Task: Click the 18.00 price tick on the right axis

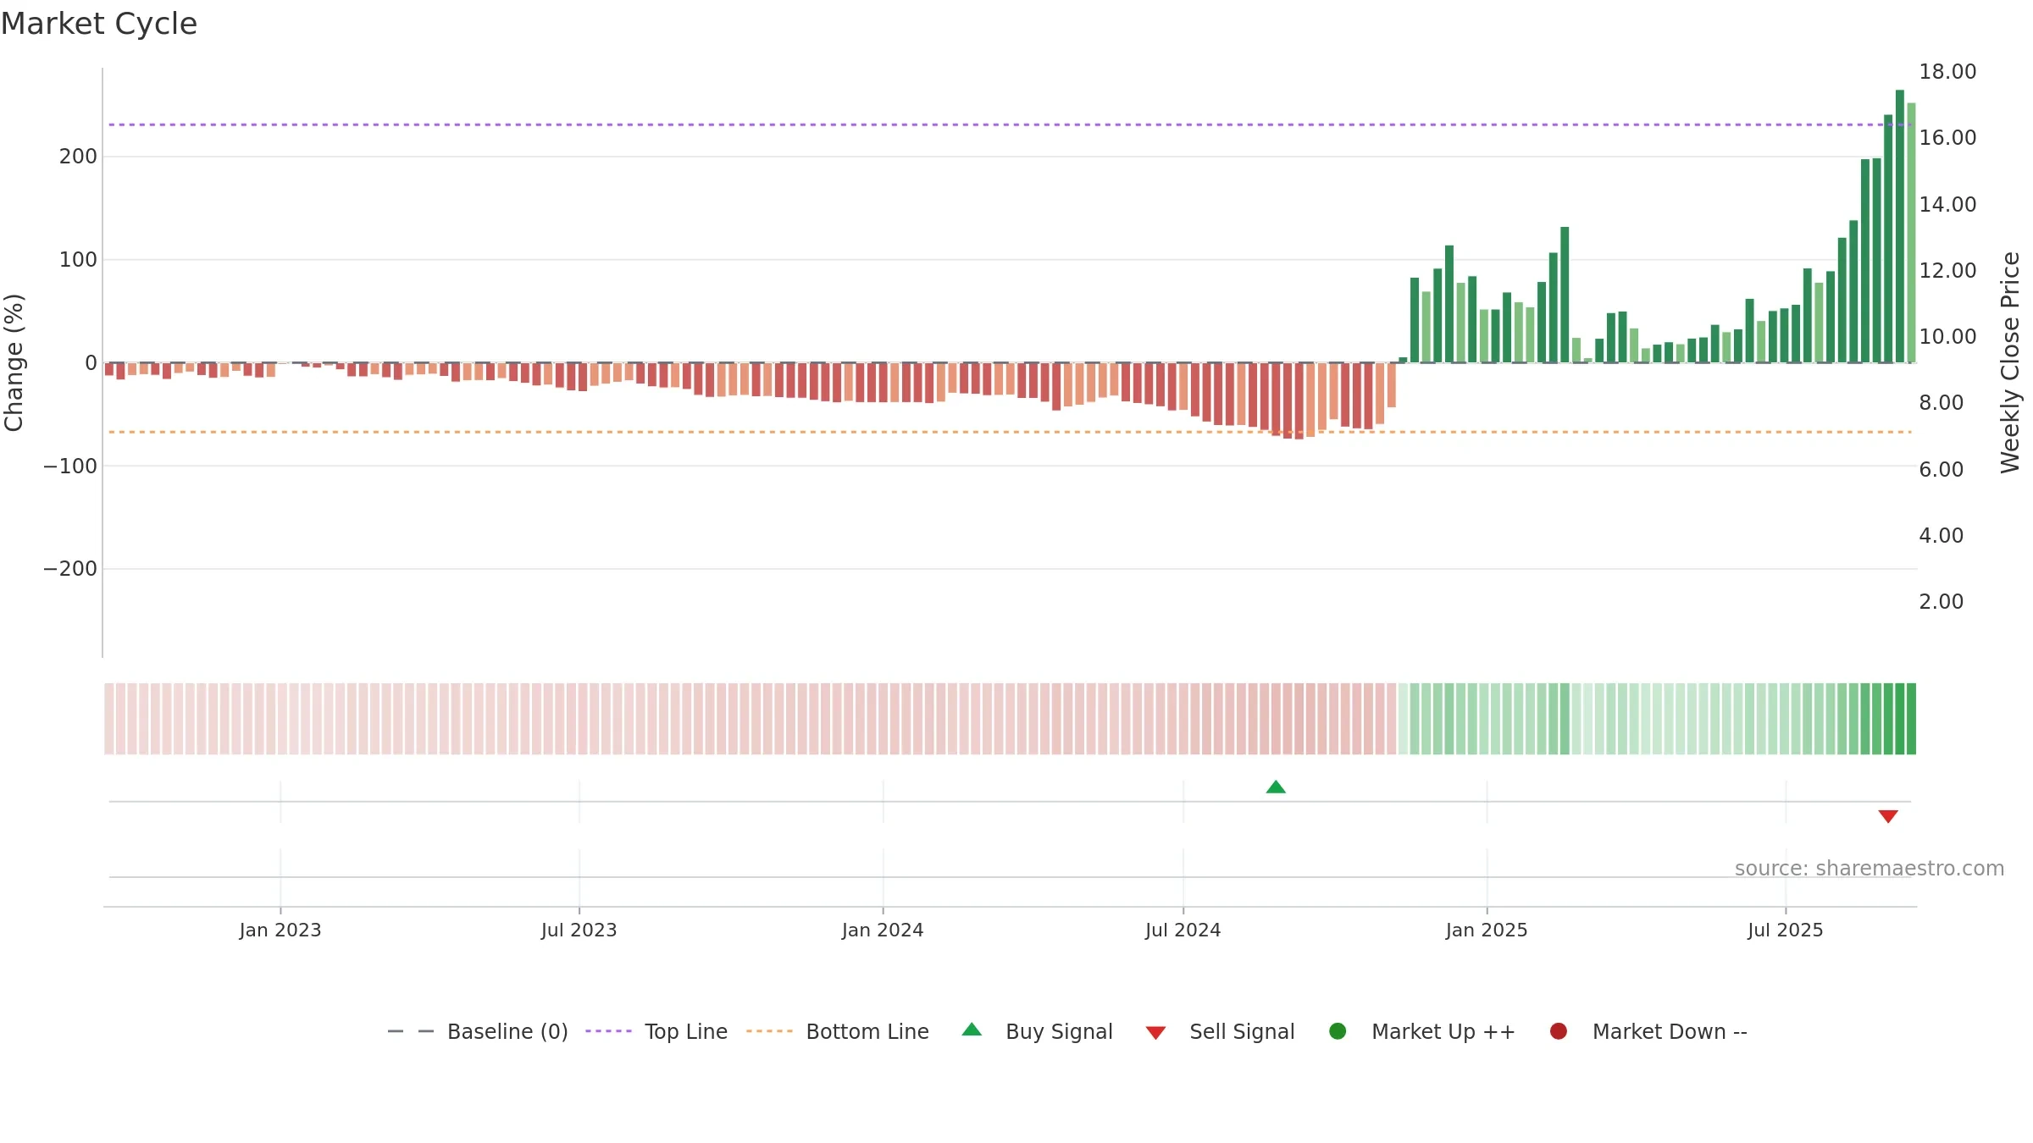Action: click(x=1947, y=72)
